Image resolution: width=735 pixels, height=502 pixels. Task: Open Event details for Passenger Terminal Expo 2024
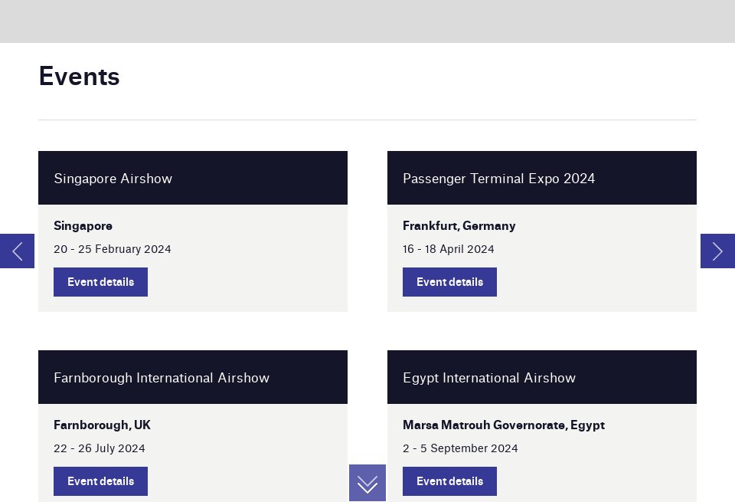coord(449,282)
